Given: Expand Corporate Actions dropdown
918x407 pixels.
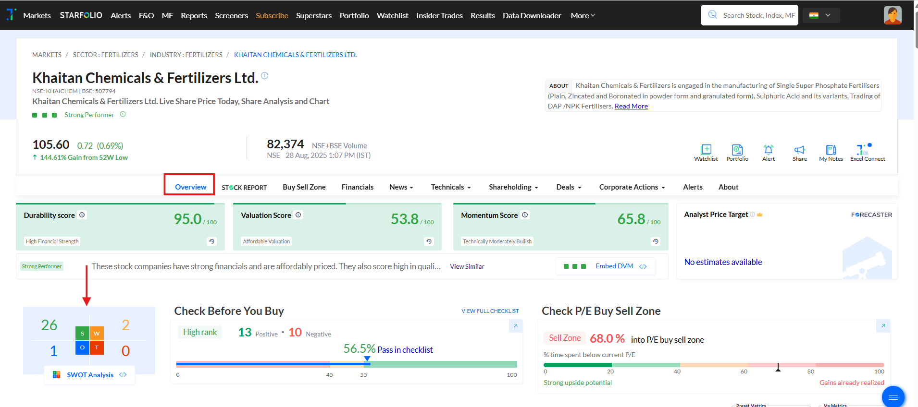Looking at the screenshot, I should [632, 187].
